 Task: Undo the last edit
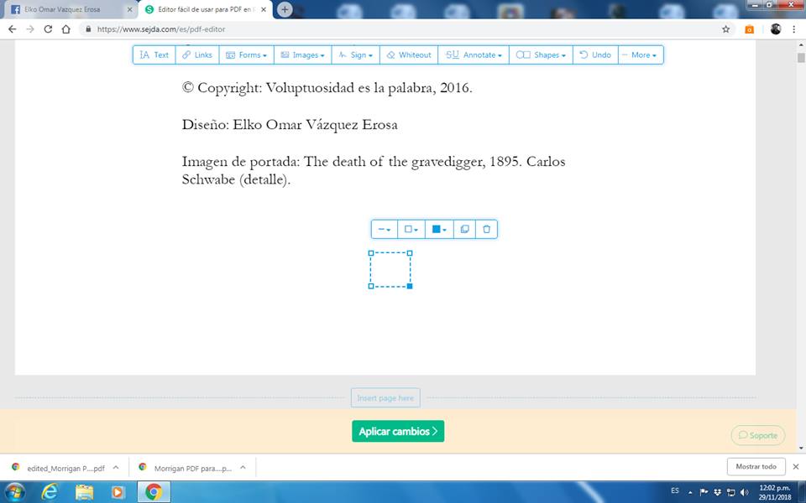point(595,54)
